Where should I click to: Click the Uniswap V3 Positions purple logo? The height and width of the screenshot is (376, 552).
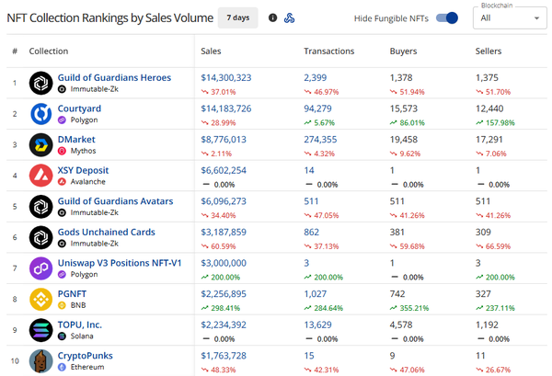(40, 268)
